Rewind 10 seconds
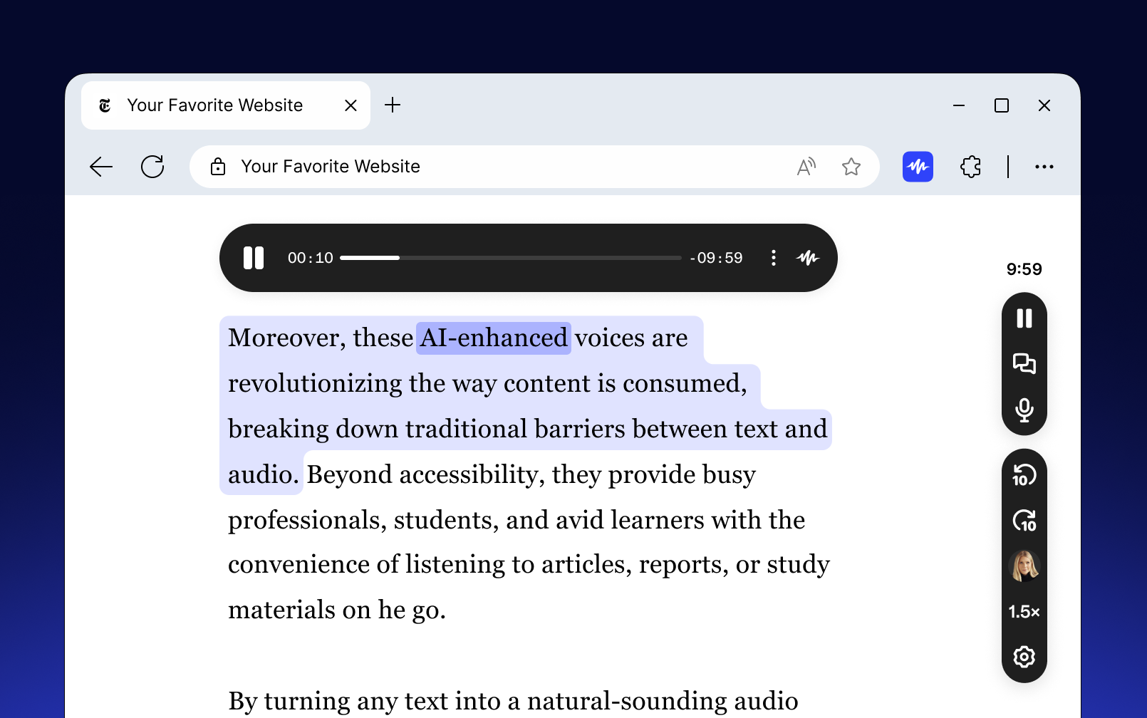 (x=1024, y=475)
